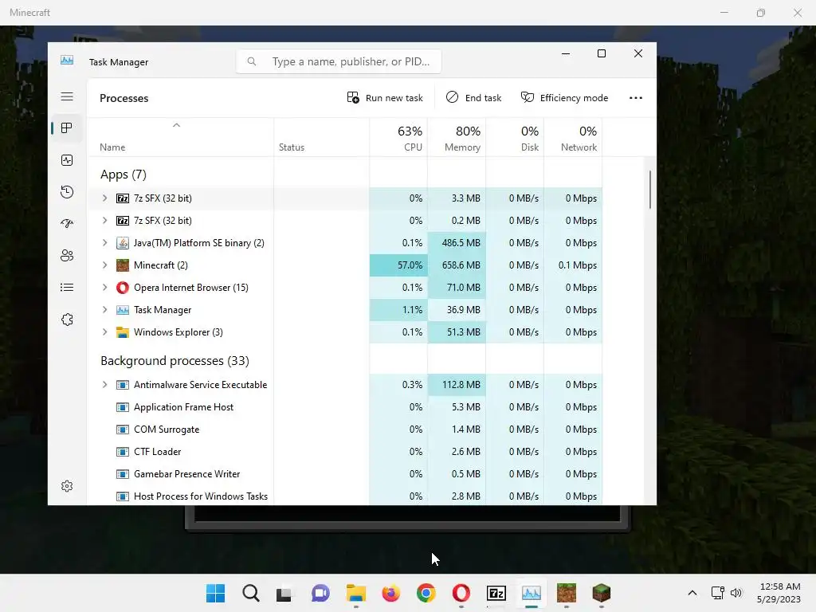Screen dimensions: 816x612
Task: Expand second 7z SFX process with 0.2 MB
Action: pyautogui.click(x=104, y=221)
